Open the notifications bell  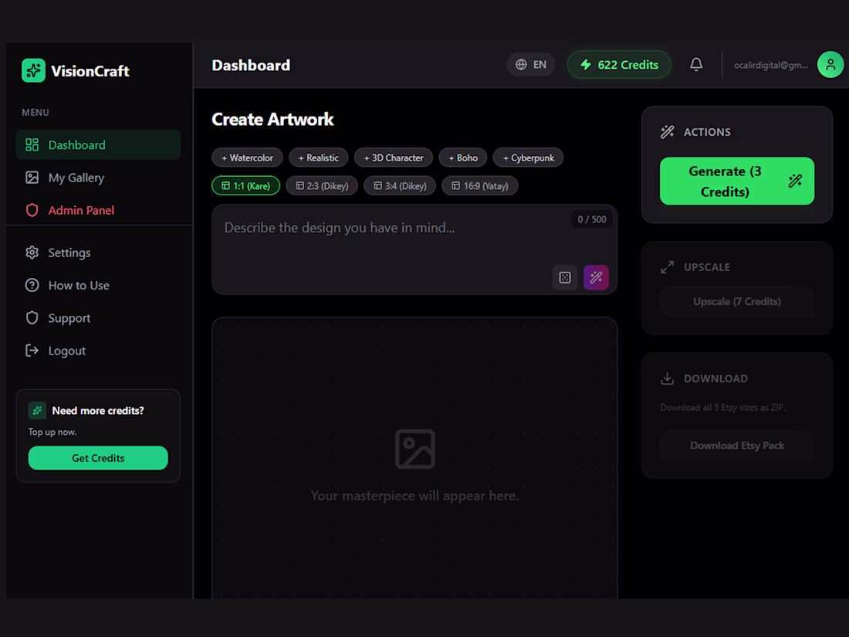tap(696, 64)
